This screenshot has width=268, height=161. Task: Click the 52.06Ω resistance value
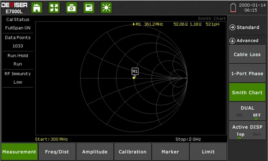tap(181, 24)
